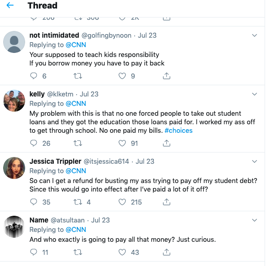Retweet Jessica Trippler's tweet
This screenshot has height=266, width=270.
pyautogui.click(x=78, y=202)
